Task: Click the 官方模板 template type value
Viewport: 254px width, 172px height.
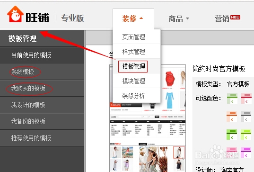Action: click(238, 84)
